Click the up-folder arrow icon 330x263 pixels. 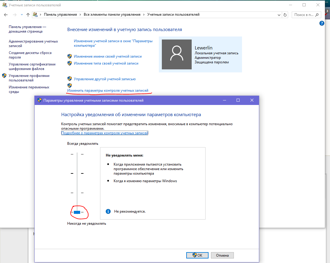click(28, 15)
